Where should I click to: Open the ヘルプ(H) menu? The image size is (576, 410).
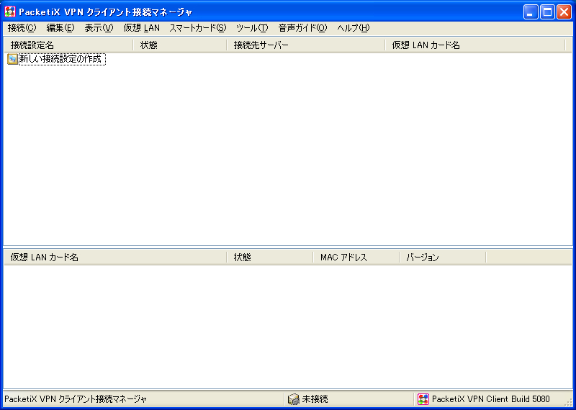coord(353,28)
